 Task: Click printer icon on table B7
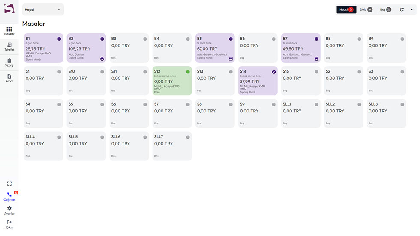pyautogui.click(x=316, y=59)
